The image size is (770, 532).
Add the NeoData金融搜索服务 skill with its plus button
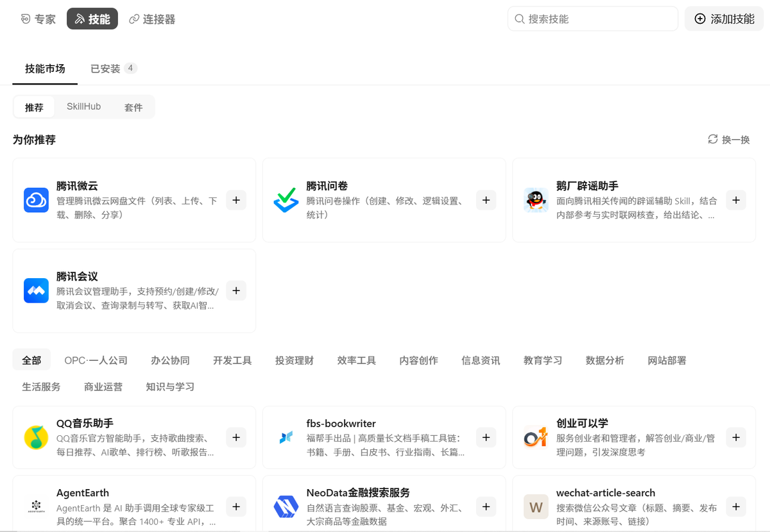(486, 506)
